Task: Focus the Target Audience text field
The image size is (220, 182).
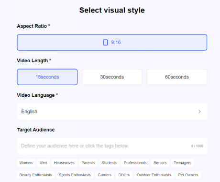Action: pos(112,146)
